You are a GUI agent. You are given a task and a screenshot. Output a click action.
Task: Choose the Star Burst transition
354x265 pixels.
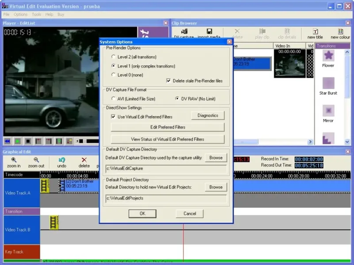pos(328,83)
